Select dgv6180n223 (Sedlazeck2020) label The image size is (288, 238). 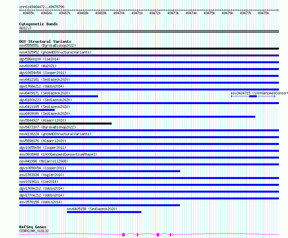click(46, 100)
